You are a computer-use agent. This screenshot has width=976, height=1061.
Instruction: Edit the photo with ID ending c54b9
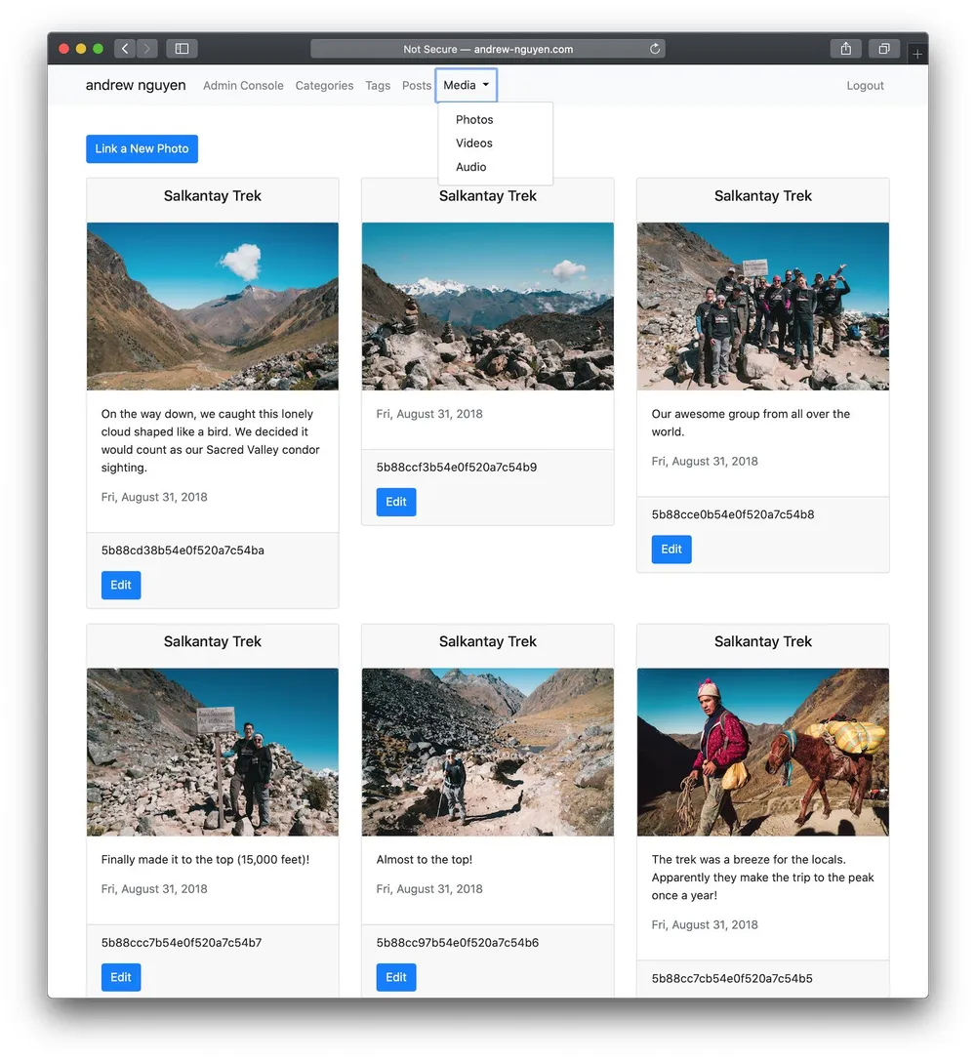(x=396, y=502)
